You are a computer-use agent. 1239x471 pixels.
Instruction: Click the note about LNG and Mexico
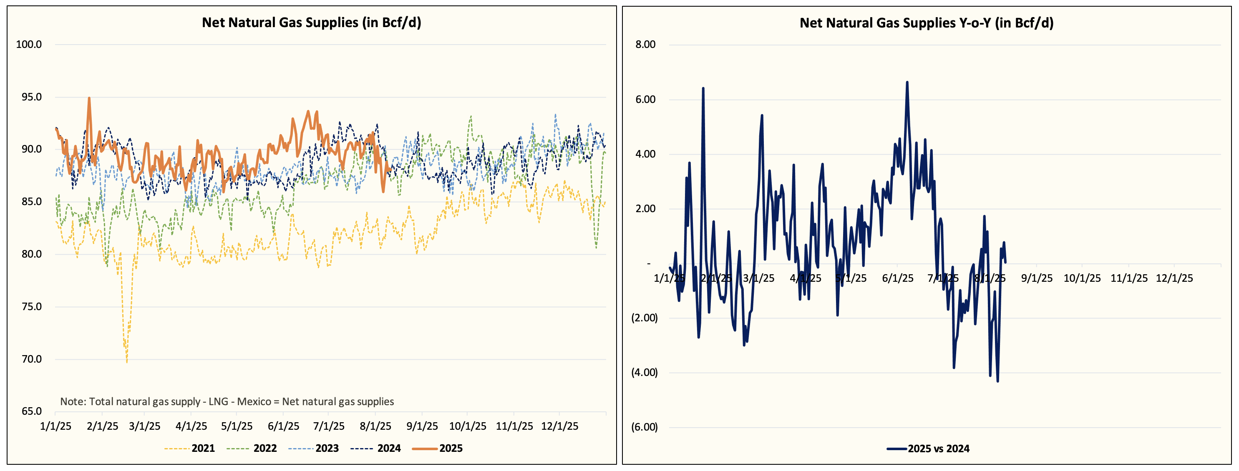227,402
